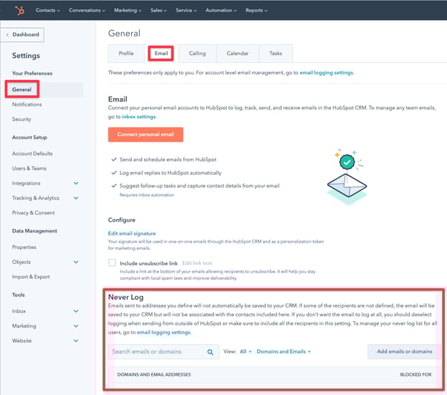The width and height of the screenshot is (447, 395).
Task: Open the Calendar tab
Action: click(238, 54)
